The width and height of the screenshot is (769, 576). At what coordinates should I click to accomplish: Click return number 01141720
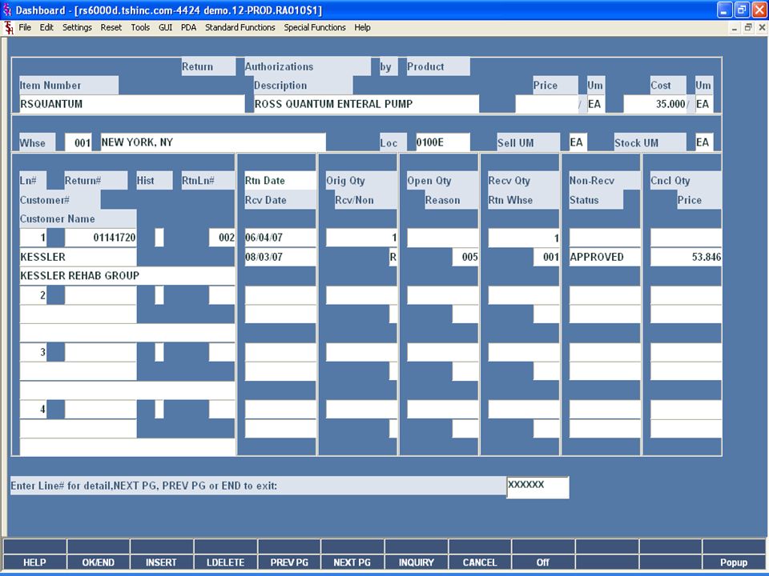click(x=101, y=238)
